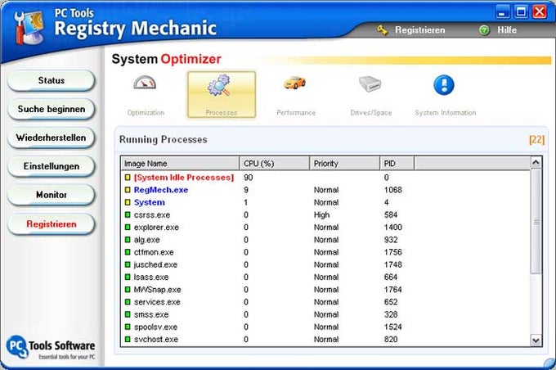This screenshot has width=556, height=370.
Task: Select the Processes gears icon
Action: tap(219, 85)
